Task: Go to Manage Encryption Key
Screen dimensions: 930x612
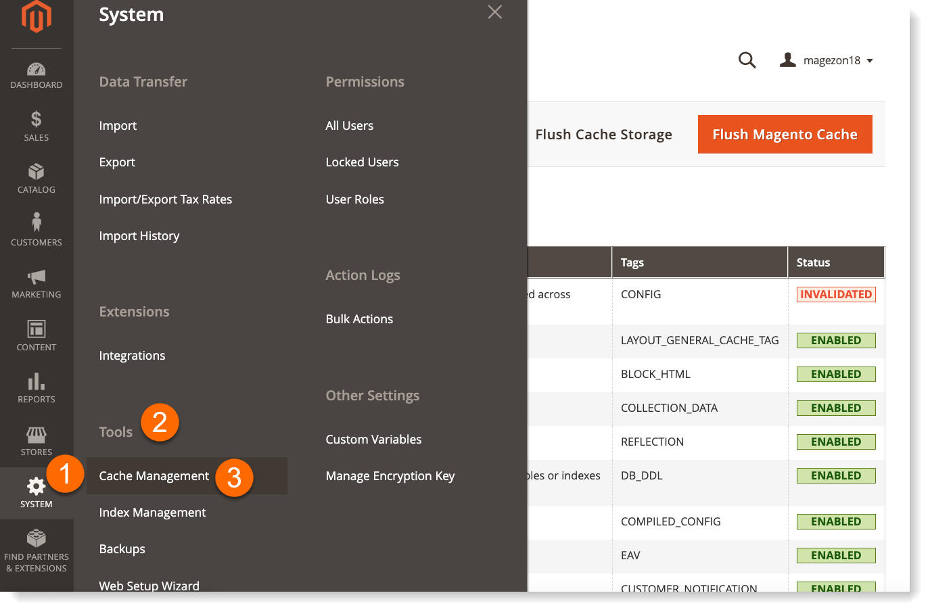Action: coord(390,475)
